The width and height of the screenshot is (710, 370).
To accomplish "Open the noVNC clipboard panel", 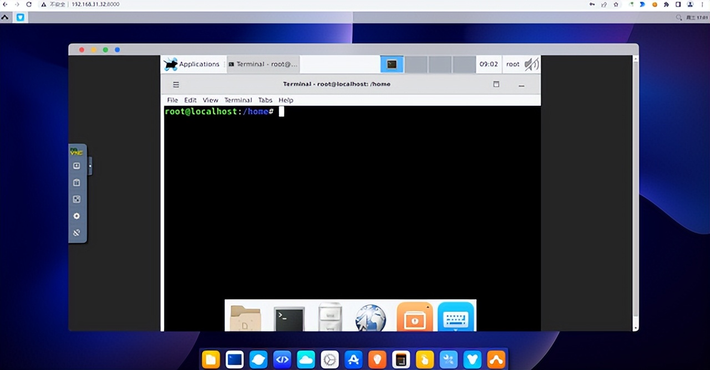I will tap(77, 182).
